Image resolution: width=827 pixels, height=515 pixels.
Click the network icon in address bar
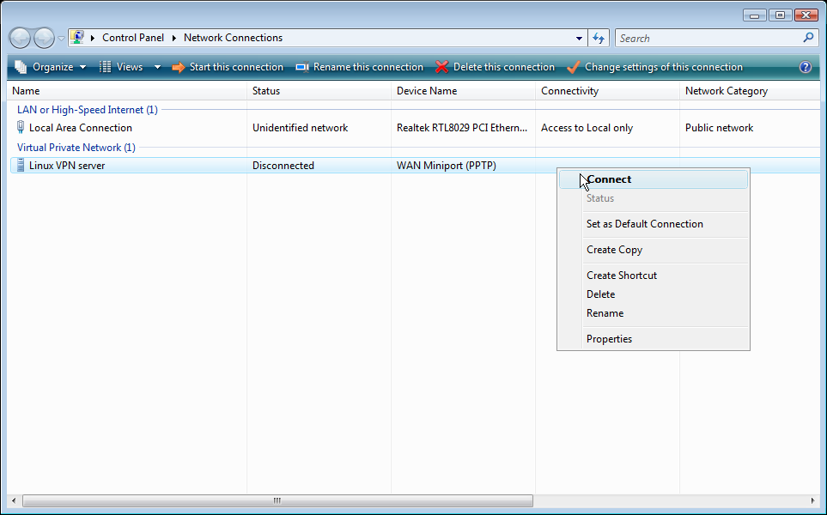pos(77,38)
